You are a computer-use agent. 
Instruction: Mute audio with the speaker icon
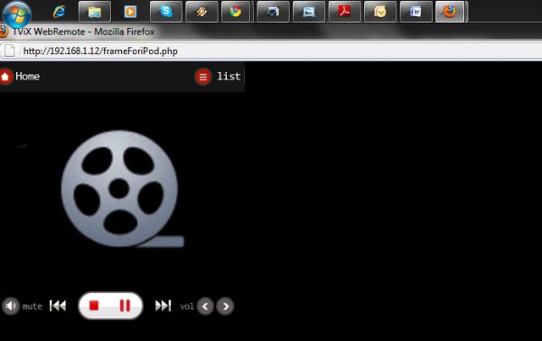(11, 306)
